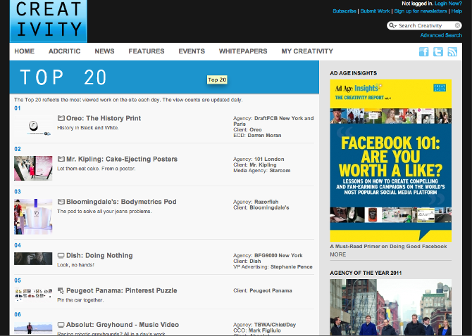Click the Subscribe link
The width and height of the screenshot is (472, 336).
344,11
